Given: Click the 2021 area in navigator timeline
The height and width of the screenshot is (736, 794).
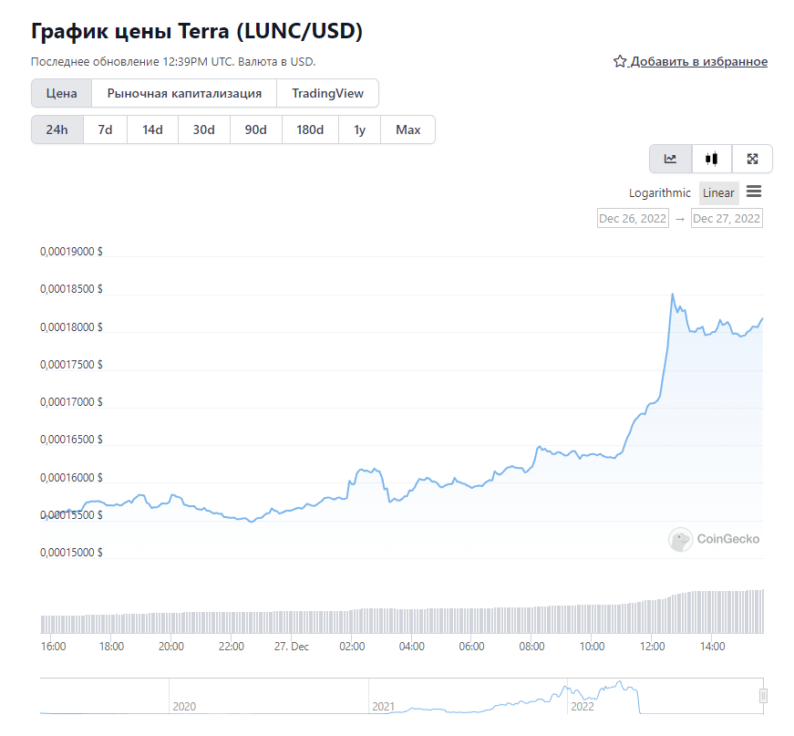Looking at the screenshot, I should (x=384, y=706).
